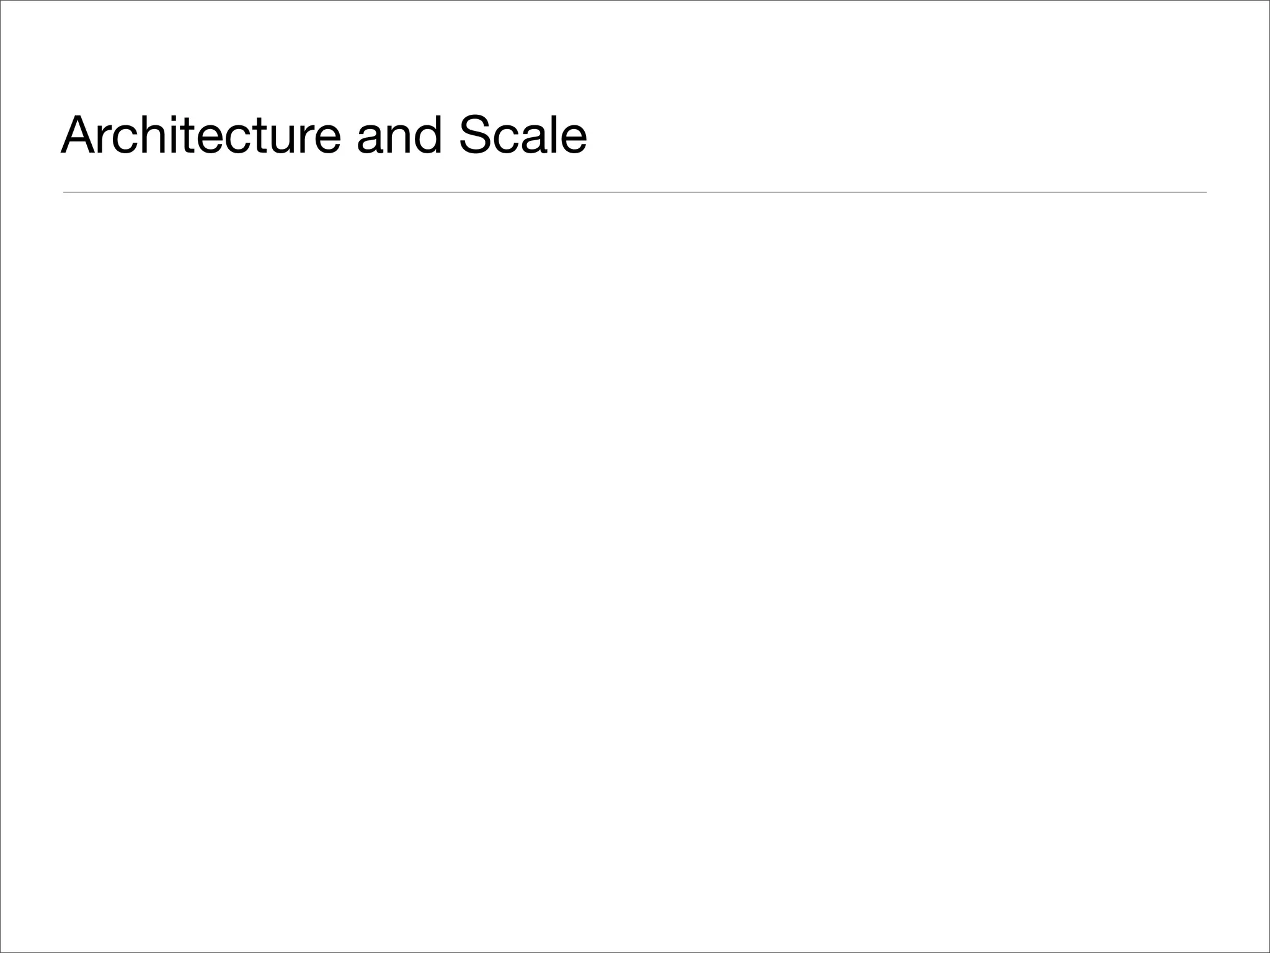Select the word "and" in the title
The width and height of the screenshot is (1270, 953).
399,135
